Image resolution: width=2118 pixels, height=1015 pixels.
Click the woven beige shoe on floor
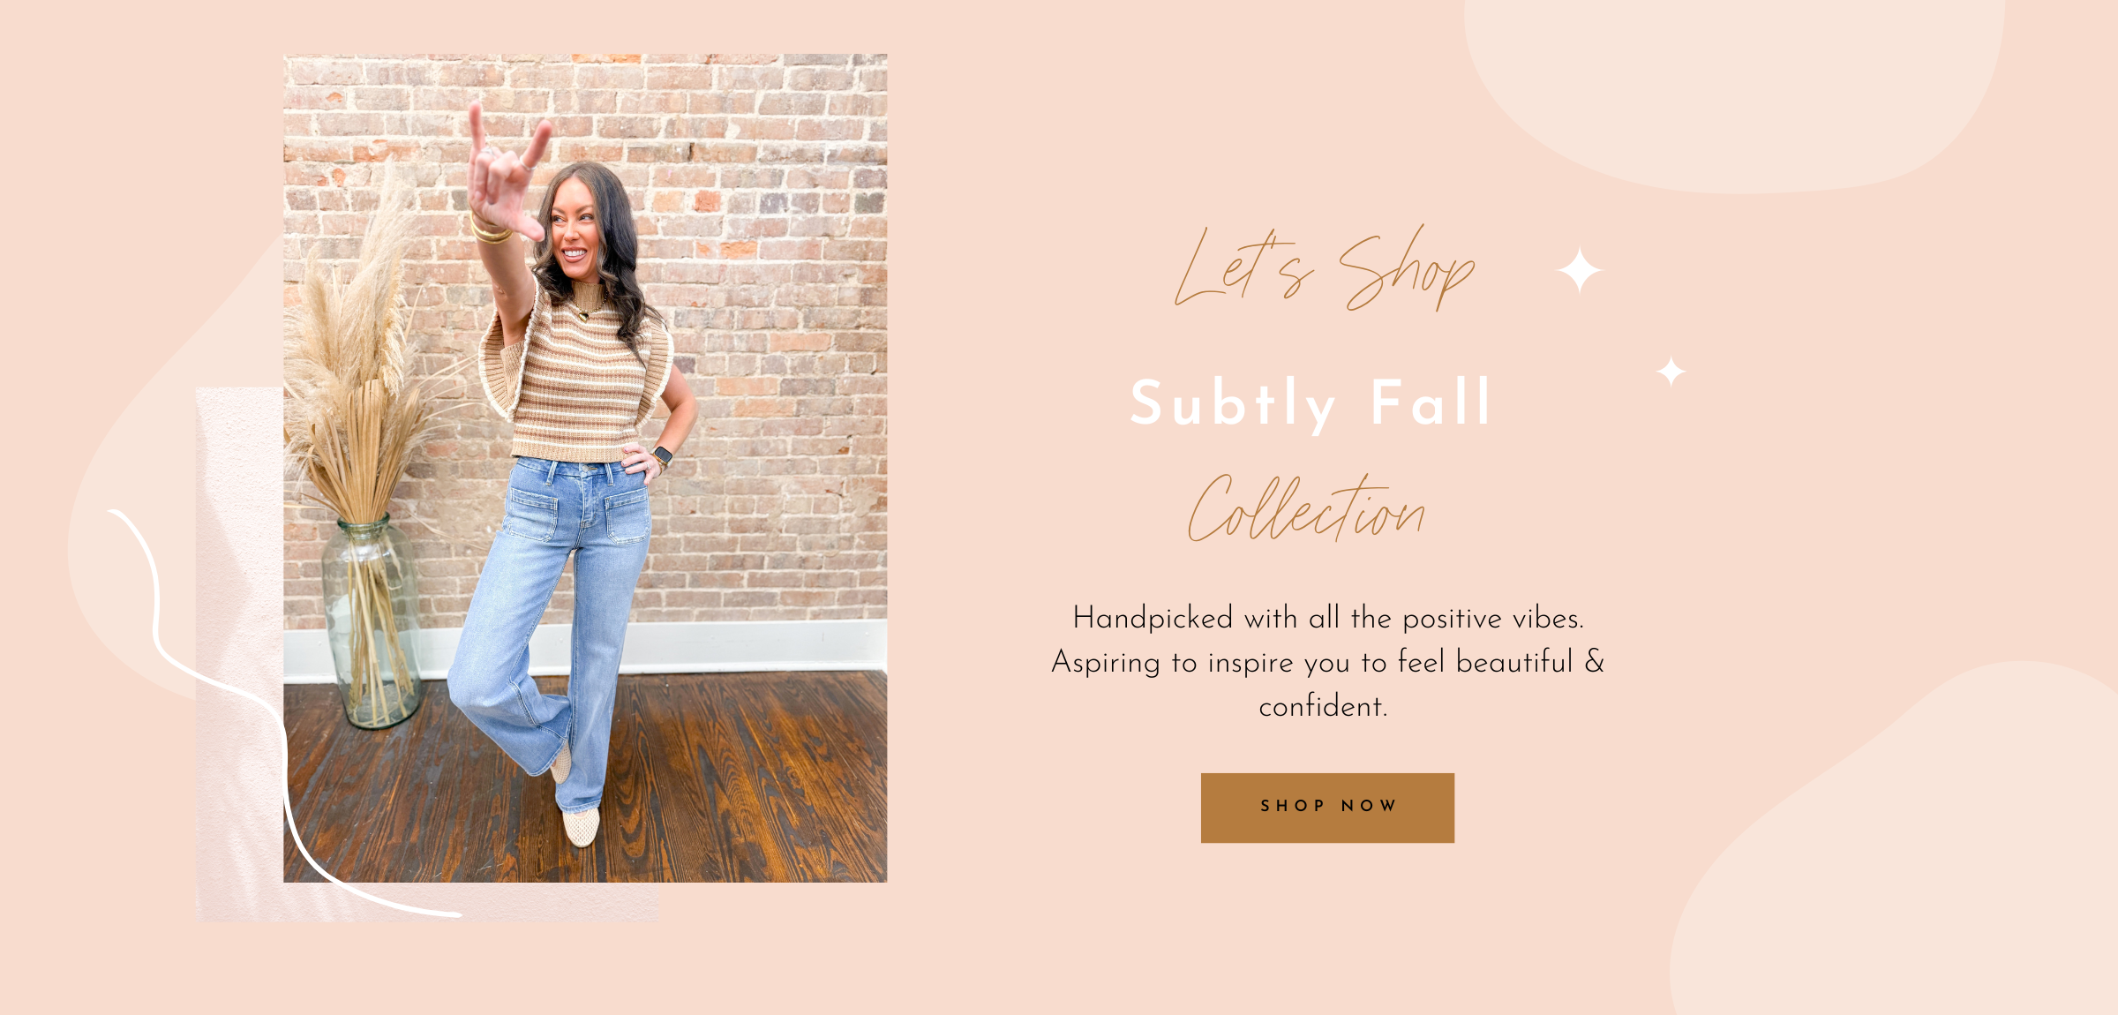click(x=581, y=827)
